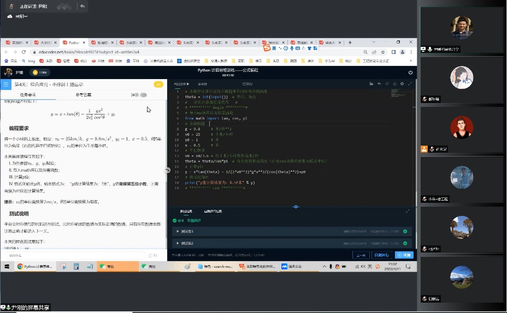
Task: Click the browser reload icon
Action: click(24, 52)
